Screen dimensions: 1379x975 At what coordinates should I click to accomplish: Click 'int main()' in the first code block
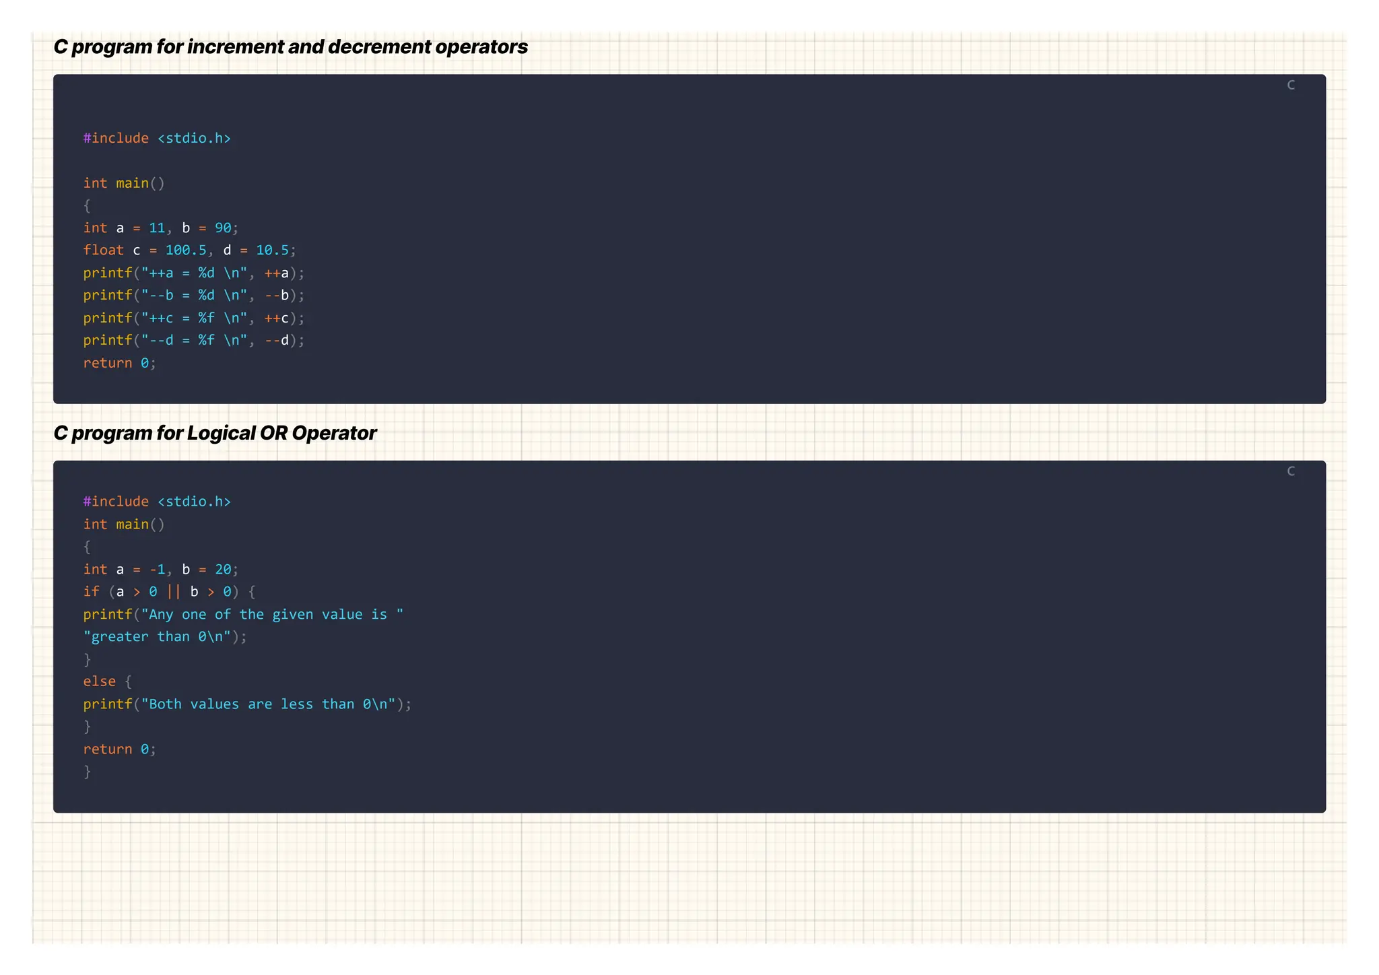coord(124,183)
